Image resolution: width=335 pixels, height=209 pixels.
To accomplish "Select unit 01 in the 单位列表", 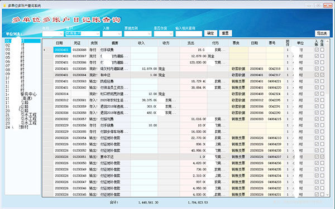I will [x=23, y=41].
